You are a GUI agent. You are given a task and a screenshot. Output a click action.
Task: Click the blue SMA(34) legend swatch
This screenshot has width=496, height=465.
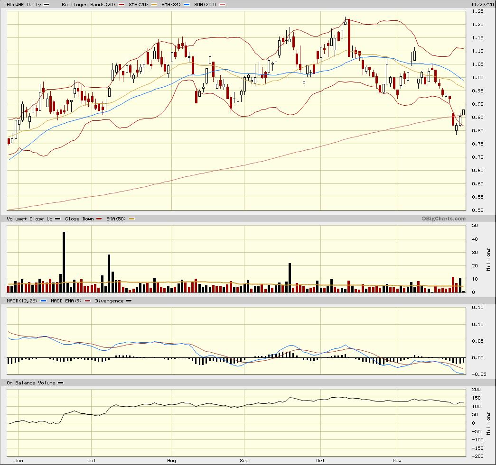pyautogui.click(x=187, y=5)
